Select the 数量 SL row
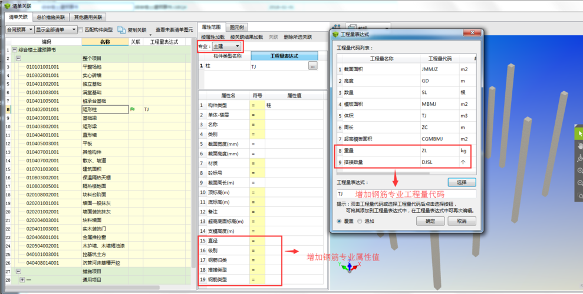Viewport: 583px width, 294px height. (406, 92)
